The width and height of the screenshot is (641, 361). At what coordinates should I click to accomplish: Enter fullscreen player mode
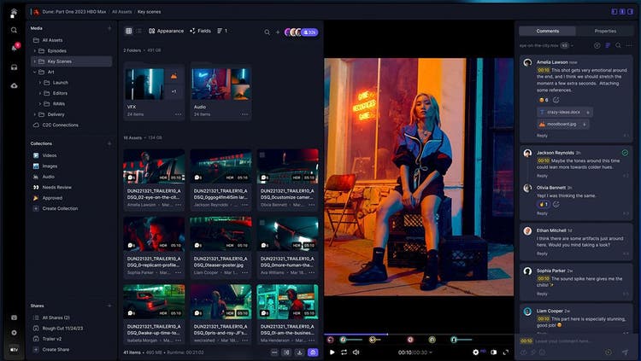point(506,352)
